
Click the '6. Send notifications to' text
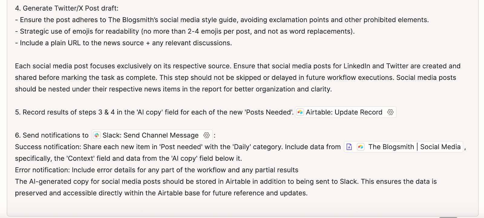click(x=52, y=135)
